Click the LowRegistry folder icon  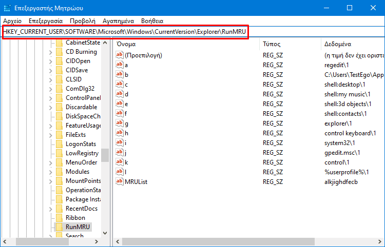click(x=59, y=153)
